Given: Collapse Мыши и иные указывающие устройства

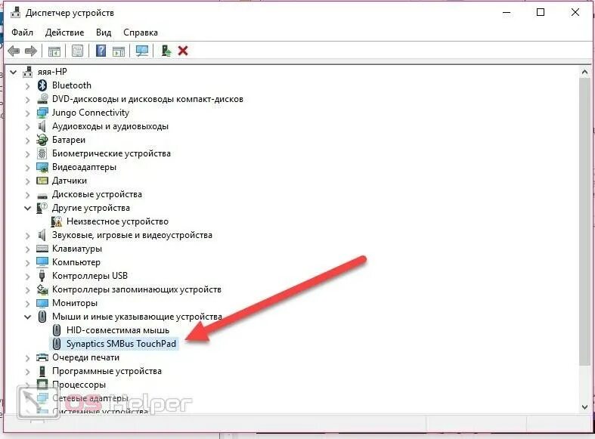Looking at the screenshot, I should point(27,317).
